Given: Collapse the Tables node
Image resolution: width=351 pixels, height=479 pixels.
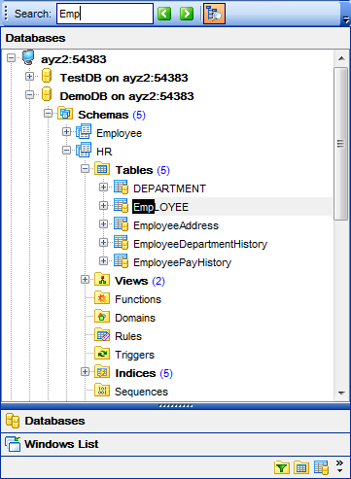Looking at the screenshot, I should (x=85, y=169).
